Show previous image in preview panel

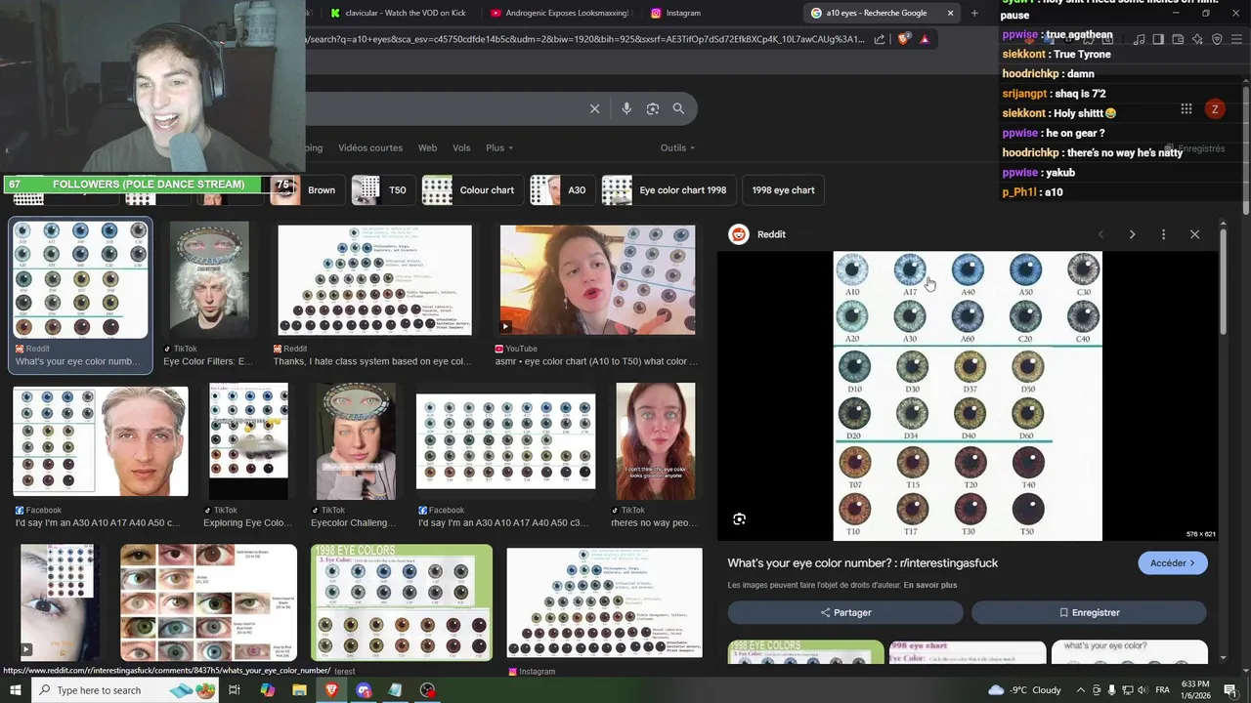[1100, 234]
